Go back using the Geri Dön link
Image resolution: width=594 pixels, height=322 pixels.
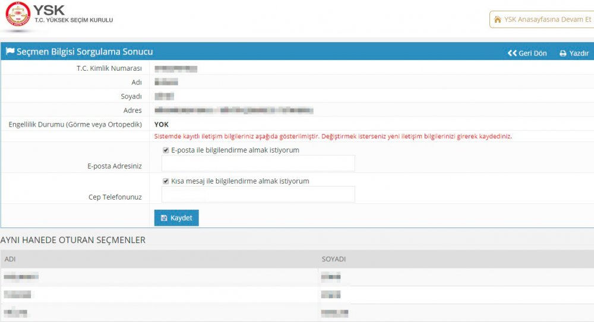[x=532, y=53]
